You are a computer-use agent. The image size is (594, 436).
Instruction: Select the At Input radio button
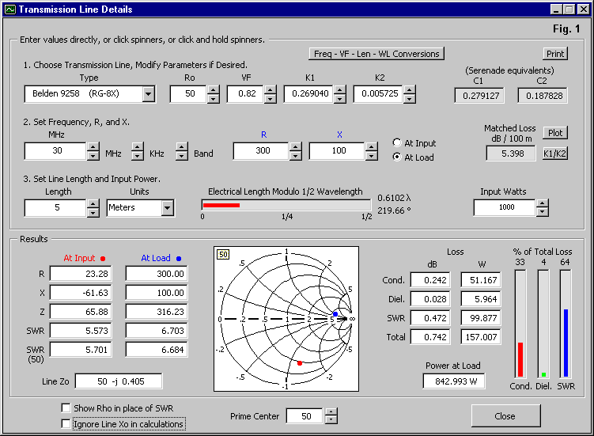pyautogui.click(x=397, y=143)
